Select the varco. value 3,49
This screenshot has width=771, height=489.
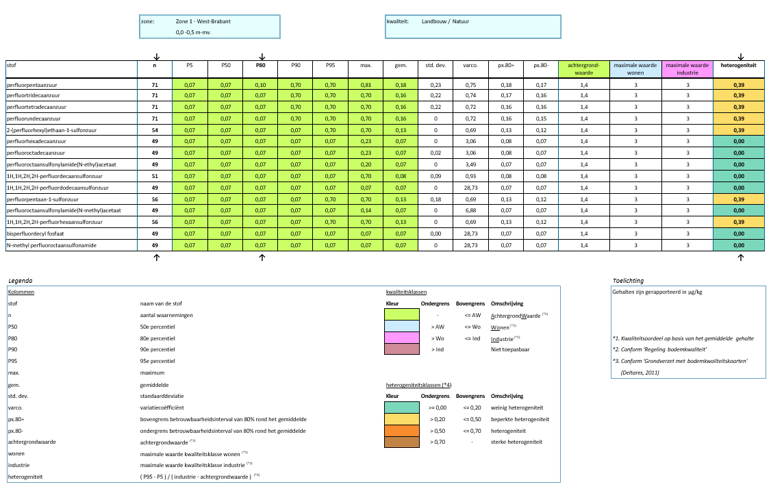(470, 164)
